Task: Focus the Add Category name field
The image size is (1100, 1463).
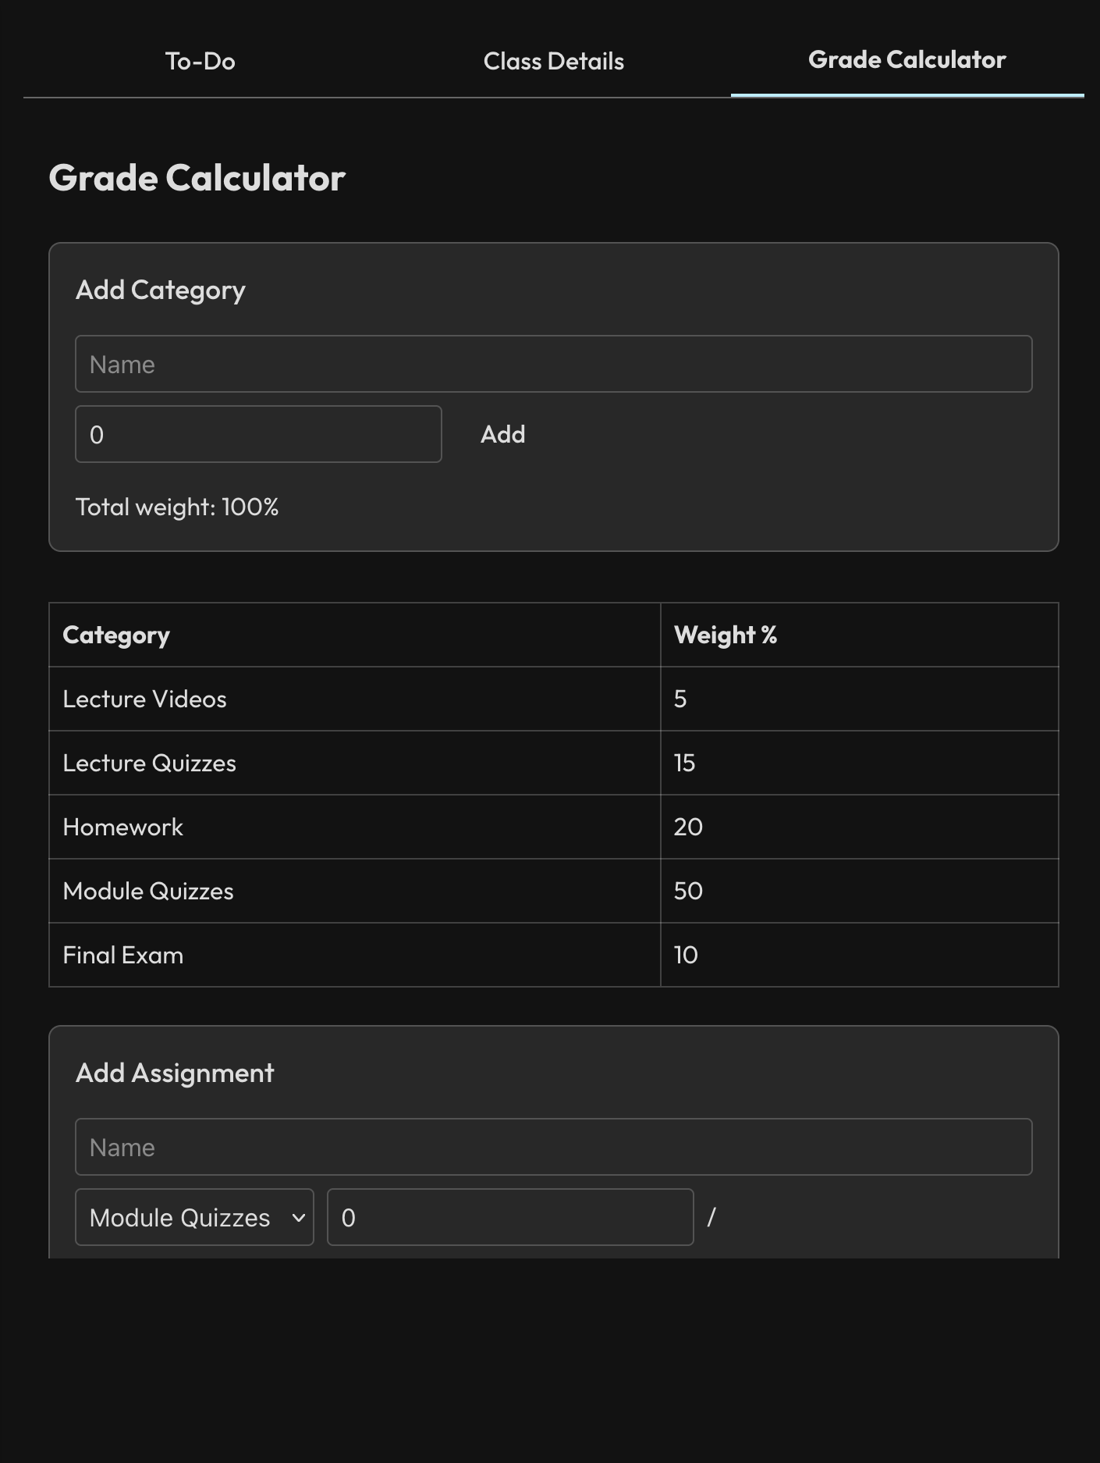Action: [x=553, y=364]
